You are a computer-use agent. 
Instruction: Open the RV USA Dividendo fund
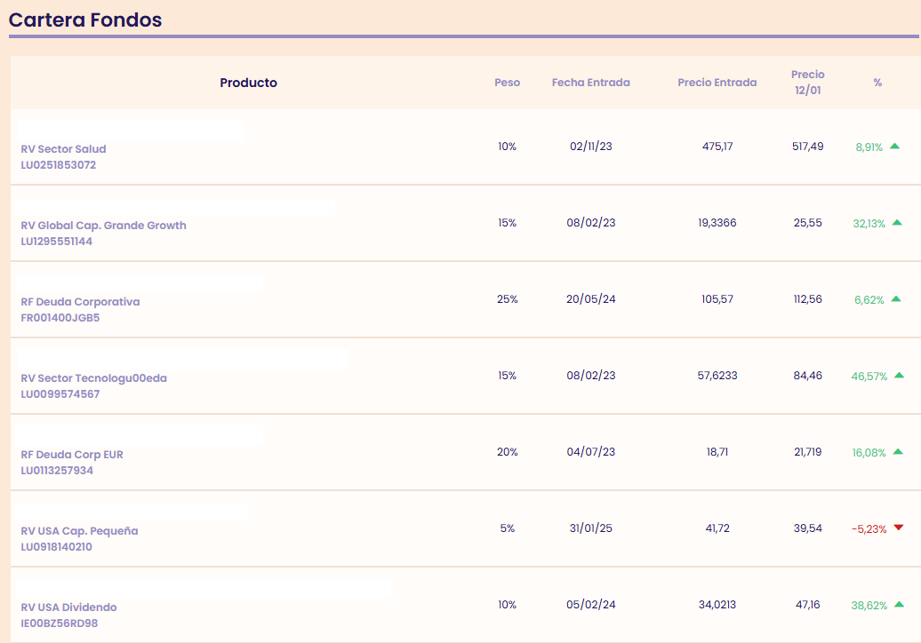[x=68, y=607]
